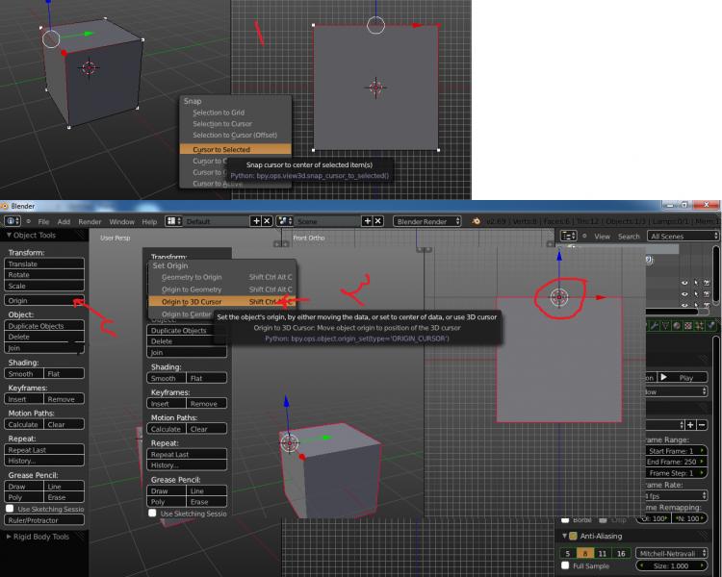The height and width of the screenshot is (577, 722).
Task: Expand the Rigid Body Tools panel
Action: click(x=38, y=537)
